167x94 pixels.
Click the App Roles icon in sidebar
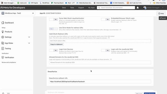(x=3, y=43)
